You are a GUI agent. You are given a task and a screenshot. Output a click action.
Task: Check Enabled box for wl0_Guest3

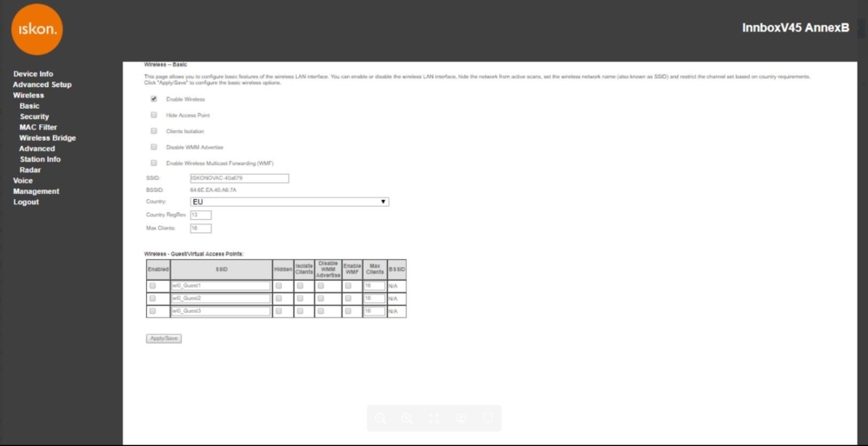pyautogui.click(x=153, y=311)
